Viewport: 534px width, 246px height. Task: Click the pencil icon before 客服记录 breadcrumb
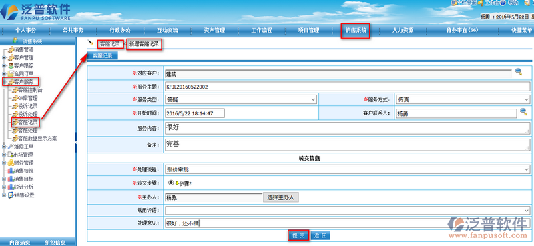point(90,42)
